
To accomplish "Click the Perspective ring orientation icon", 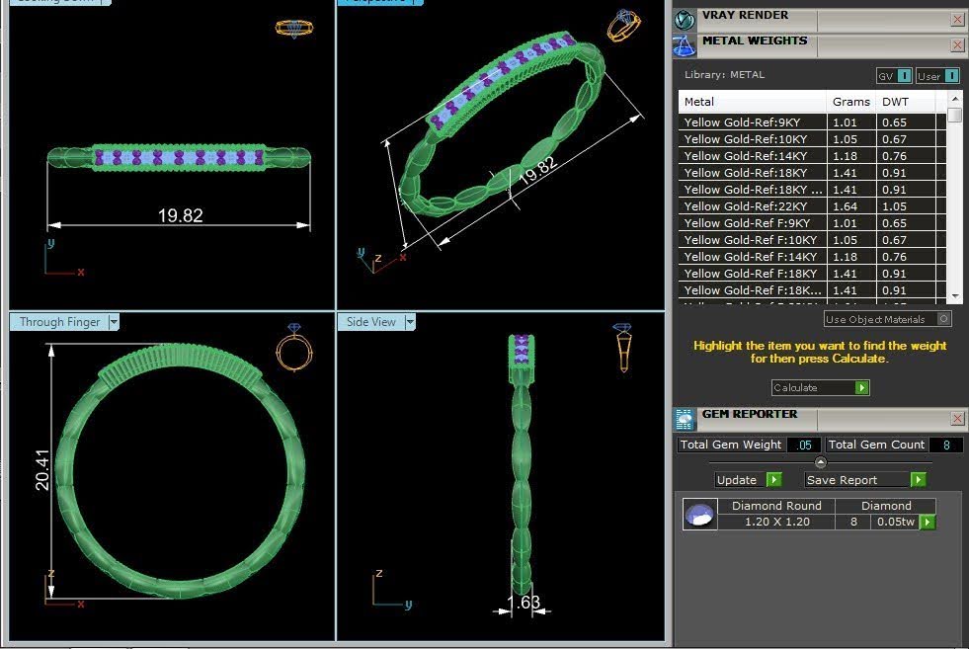I will coord(623,26).
